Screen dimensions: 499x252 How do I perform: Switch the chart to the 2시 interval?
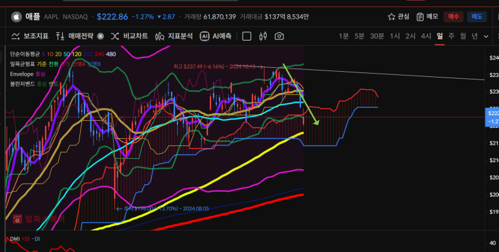(410, 36)
